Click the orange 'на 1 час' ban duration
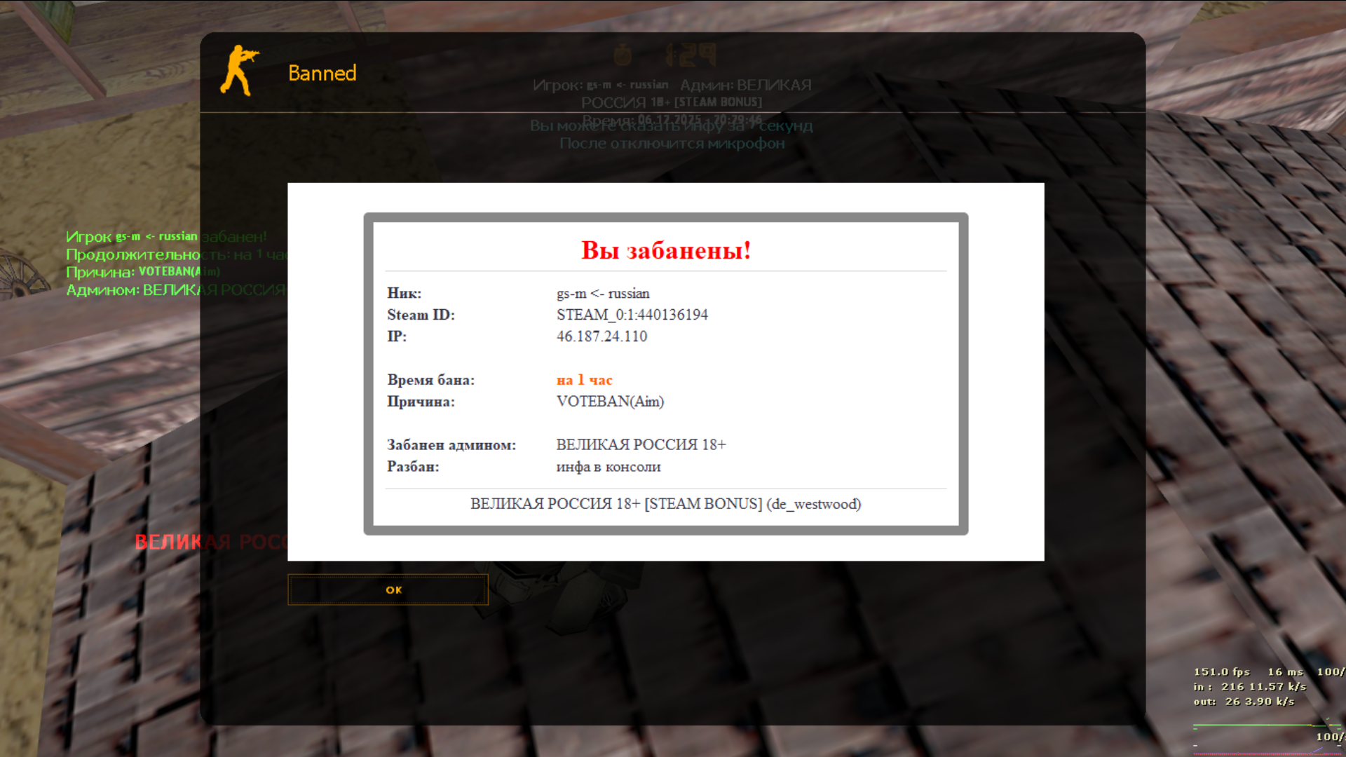Image resolution: width=1346 pixels, height=757 pixels. [584, 380]
